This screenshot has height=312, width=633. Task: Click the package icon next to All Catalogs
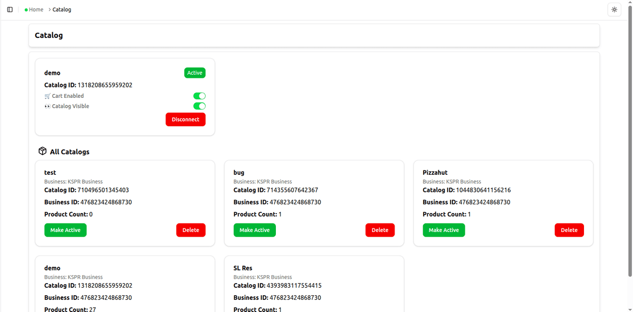click(x=42, y=151)
